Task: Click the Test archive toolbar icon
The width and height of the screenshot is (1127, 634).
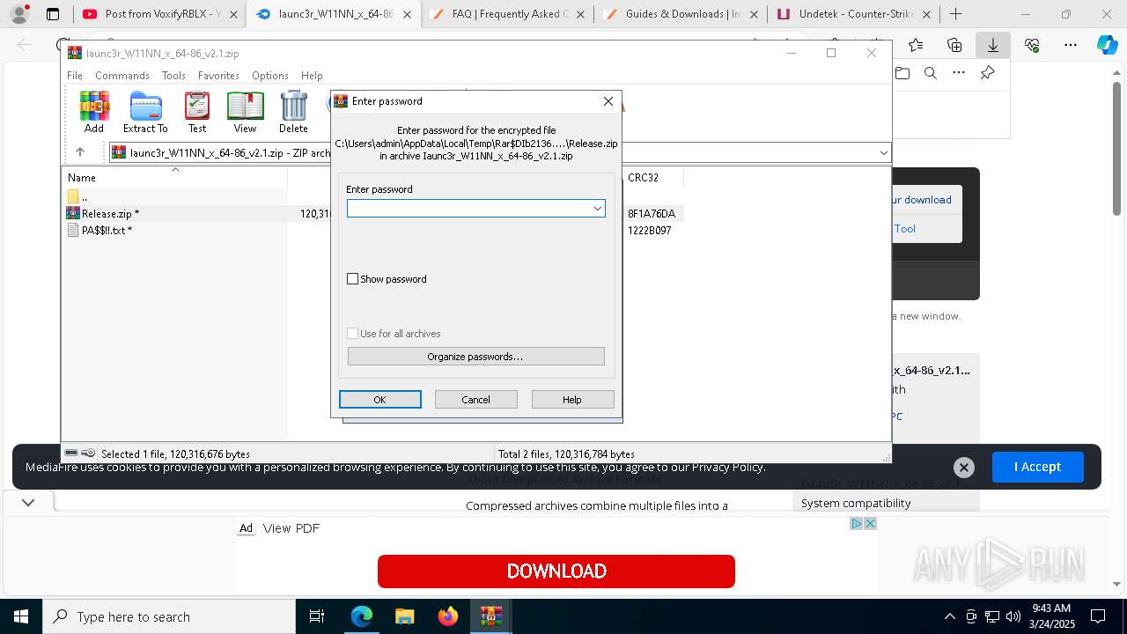Action: coord(197,112)
